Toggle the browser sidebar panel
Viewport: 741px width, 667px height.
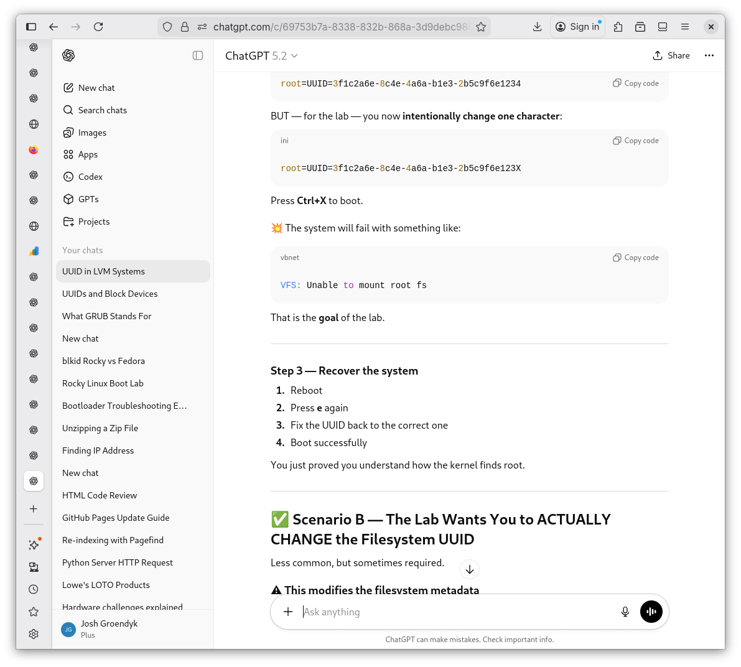pos(31,27)
